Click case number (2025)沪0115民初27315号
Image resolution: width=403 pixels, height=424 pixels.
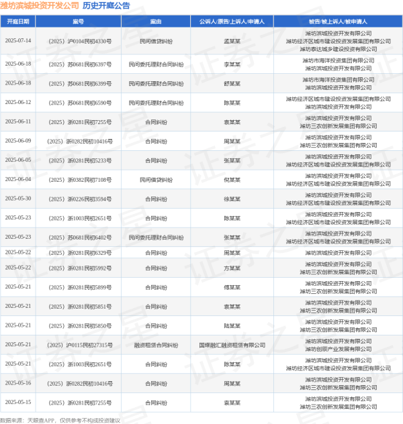pos(80,345)
